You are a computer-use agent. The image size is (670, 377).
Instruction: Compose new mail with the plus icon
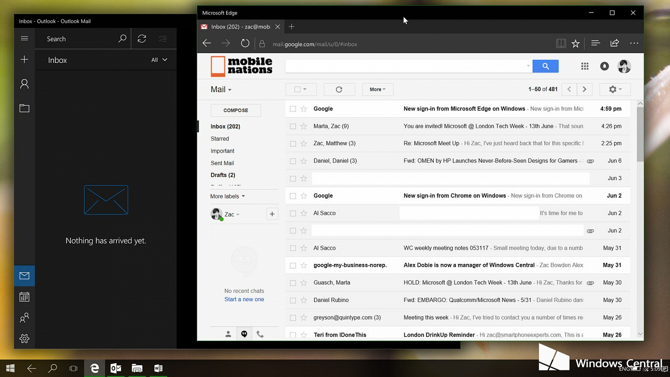(x=25, y=60)
